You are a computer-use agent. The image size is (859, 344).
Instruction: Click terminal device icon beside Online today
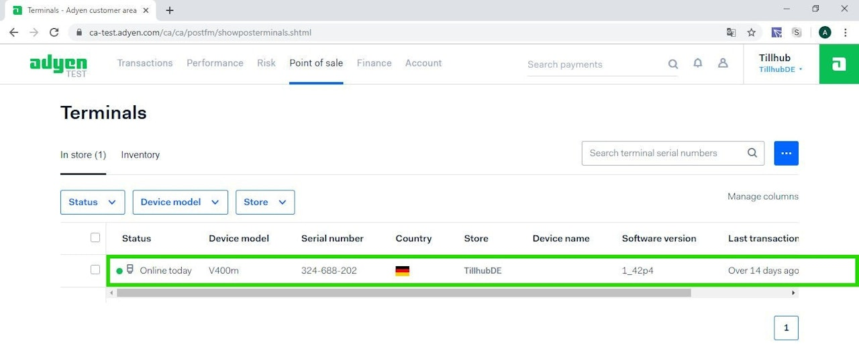coord(130,270)
